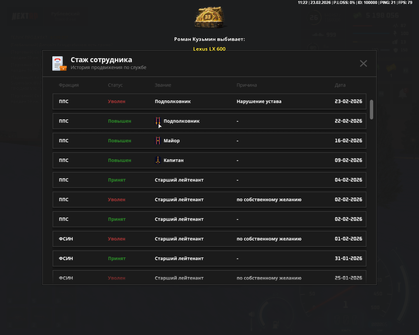
Task: Click the Подполковник rank insignia icon
Action: tap(158, 121)
